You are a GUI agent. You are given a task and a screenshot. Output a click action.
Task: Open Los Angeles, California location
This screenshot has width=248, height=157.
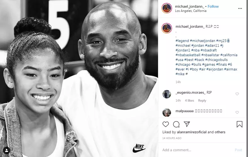[191, 11]
